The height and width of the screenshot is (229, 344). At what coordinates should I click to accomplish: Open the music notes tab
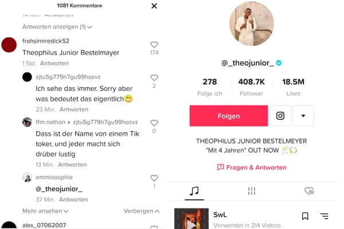(194, 191)
